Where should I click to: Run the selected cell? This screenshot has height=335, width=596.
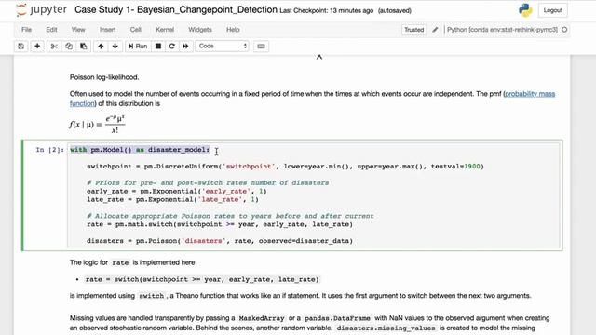pyautogui.click(x=138, y=47)
